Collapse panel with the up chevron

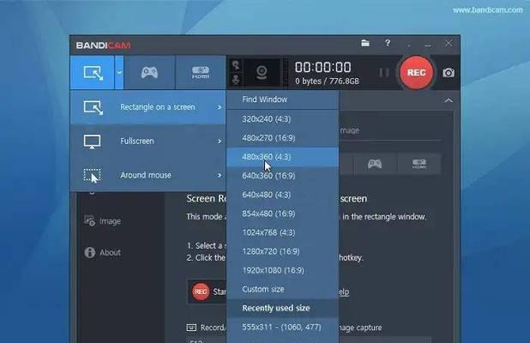(x=449, y=100)
